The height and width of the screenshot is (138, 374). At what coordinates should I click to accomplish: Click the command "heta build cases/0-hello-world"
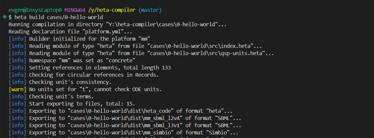(59, 17)
